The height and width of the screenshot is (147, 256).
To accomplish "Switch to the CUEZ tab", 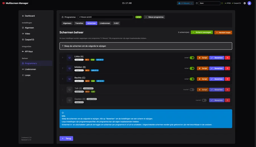I will [x=116, y=23].
